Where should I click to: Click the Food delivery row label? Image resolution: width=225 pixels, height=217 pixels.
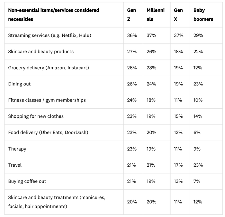[48, 133]
